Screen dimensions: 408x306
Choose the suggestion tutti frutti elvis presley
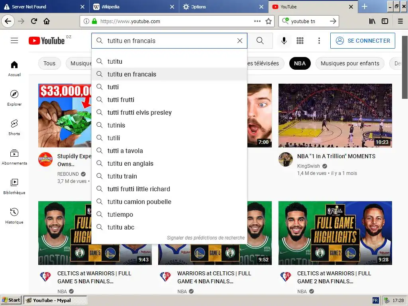(x=169, y=112)
